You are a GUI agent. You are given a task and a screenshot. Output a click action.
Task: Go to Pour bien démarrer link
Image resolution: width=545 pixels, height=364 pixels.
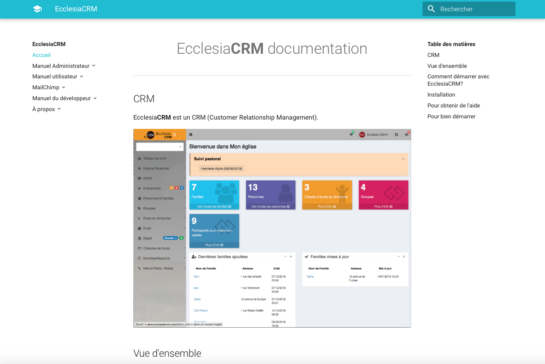coord(451,116)
